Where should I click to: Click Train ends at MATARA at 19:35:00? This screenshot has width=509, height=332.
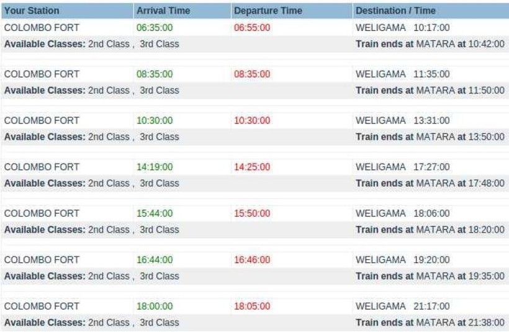[x=430, y=276]
